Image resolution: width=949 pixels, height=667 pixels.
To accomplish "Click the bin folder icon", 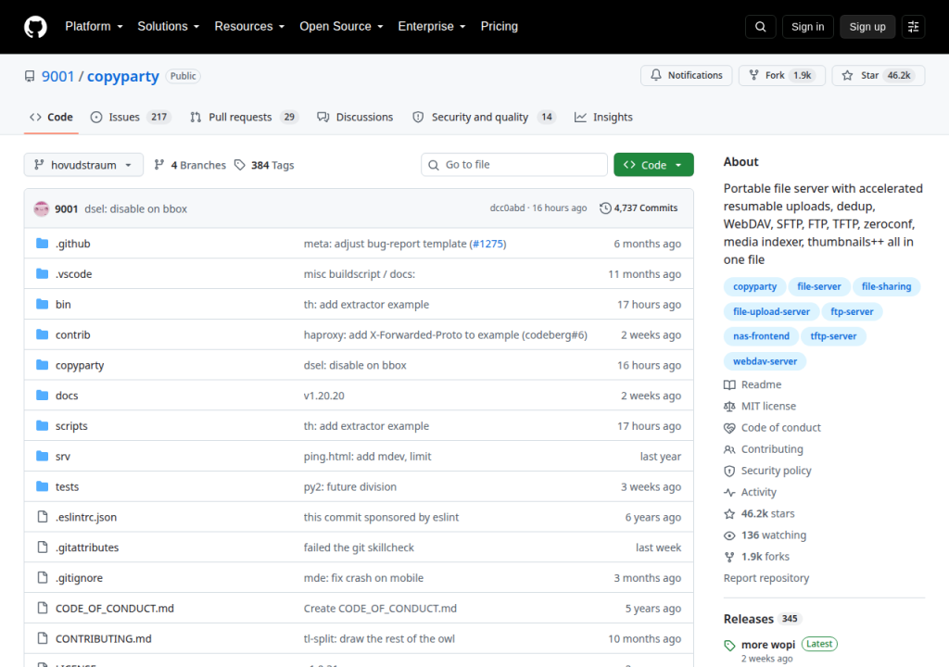I will [42, 304].
